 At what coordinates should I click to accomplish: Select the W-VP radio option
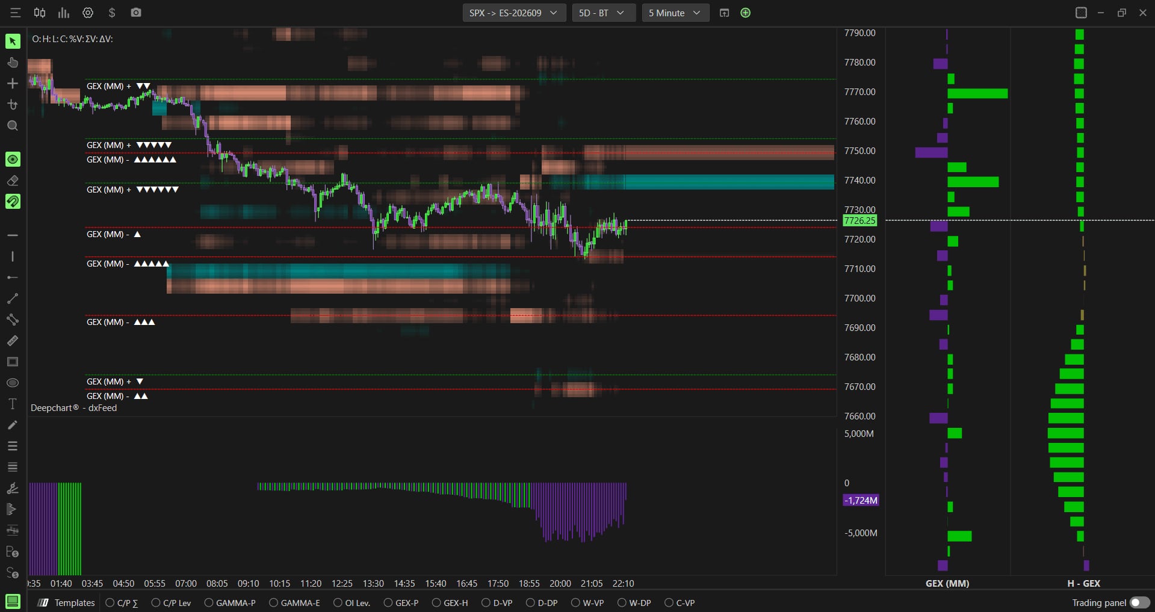click(x=587, y=602)
